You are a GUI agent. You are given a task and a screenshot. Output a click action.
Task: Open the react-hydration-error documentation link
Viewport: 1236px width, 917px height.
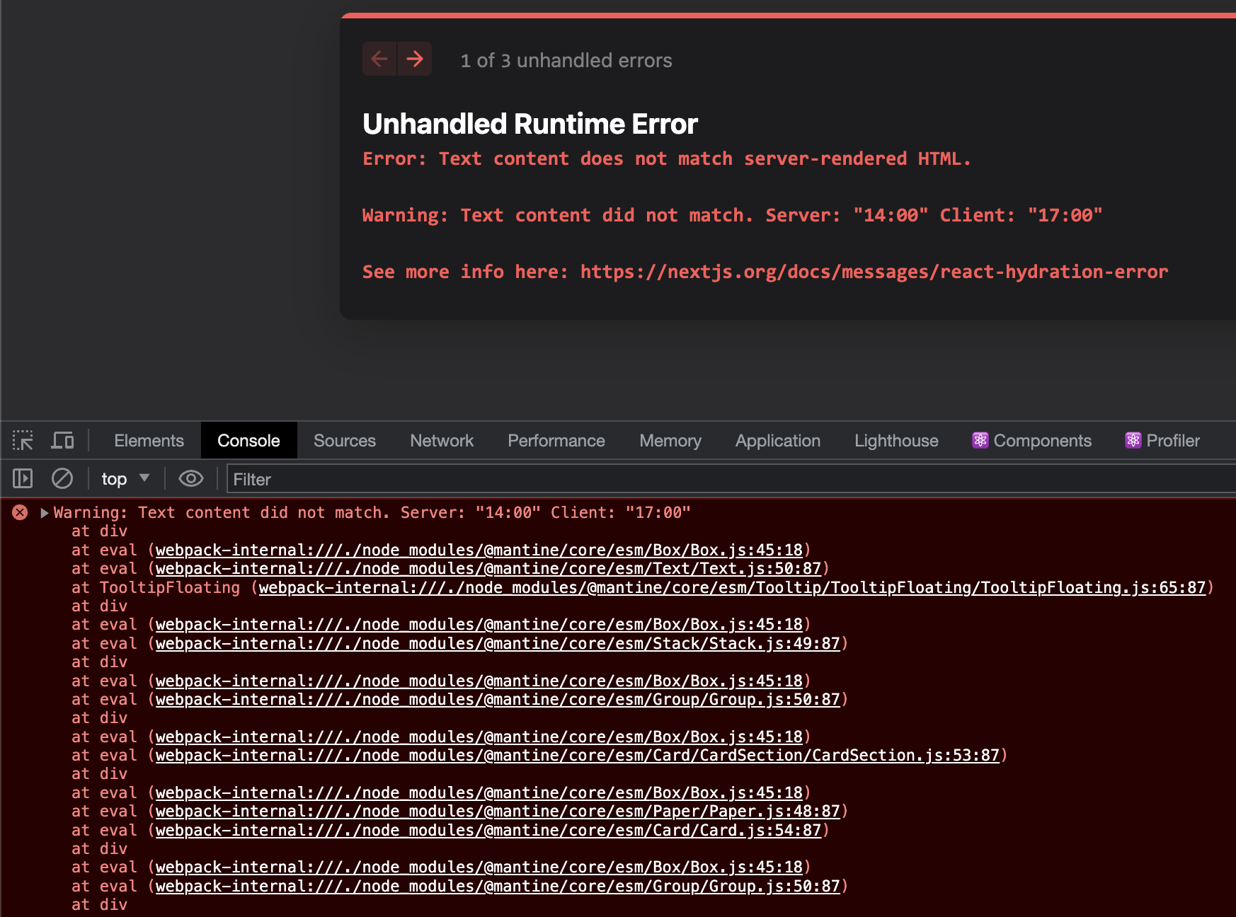click(873, 271)
